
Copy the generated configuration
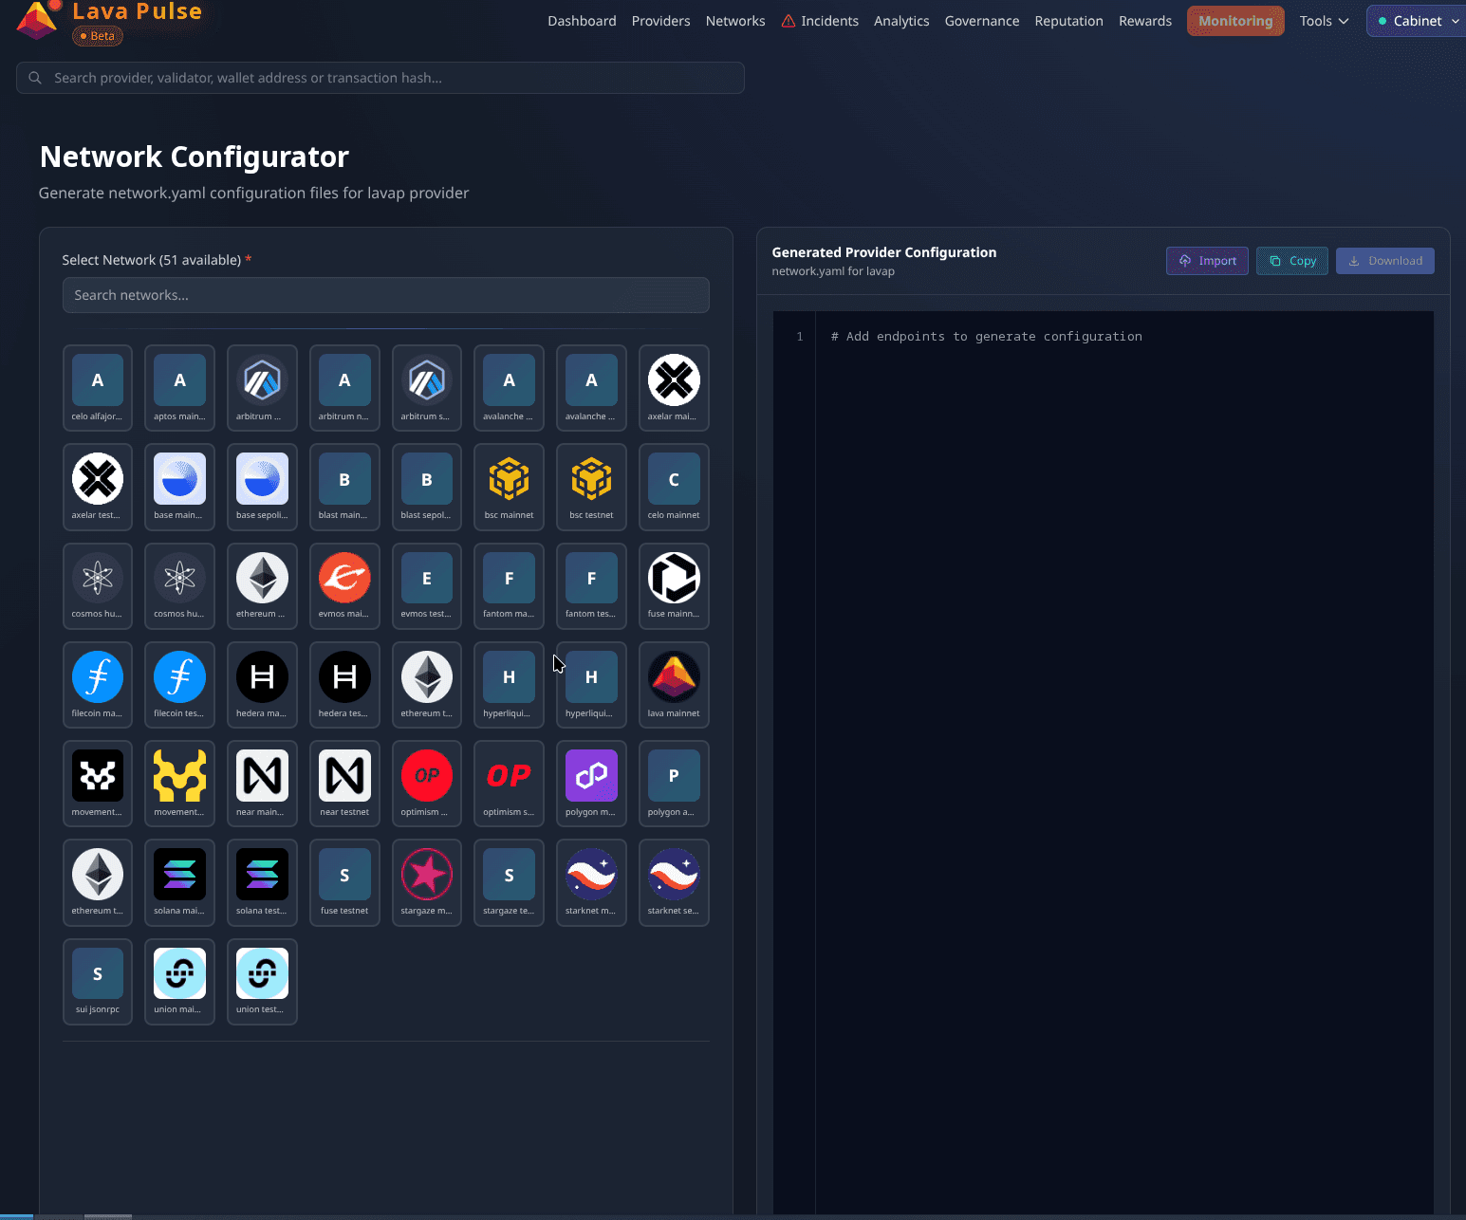click(1291, 261)
